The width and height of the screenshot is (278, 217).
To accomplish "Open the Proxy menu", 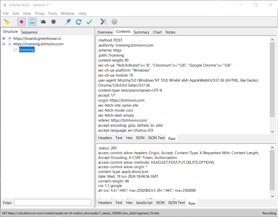I will (40, 14).
